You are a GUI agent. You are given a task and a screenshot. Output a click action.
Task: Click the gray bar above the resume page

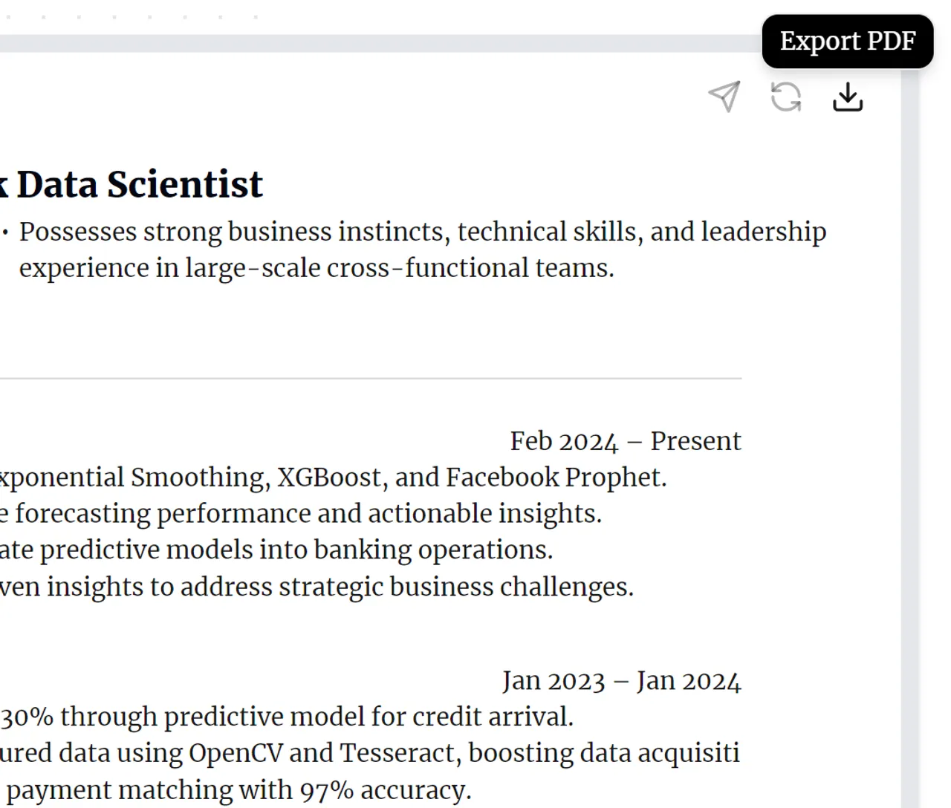click(x=371, y=43)
